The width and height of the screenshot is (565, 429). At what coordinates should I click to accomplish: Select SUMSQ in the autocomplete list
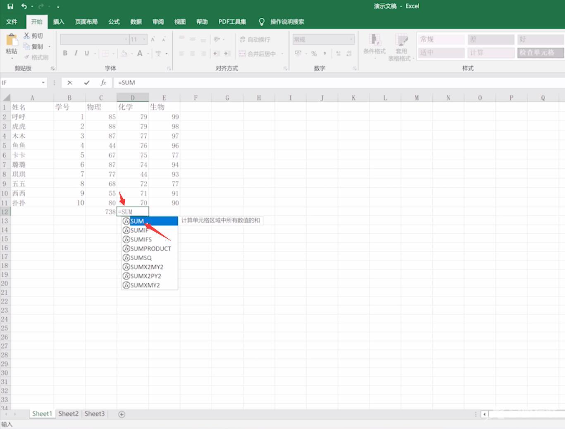pyautogui.click(x=150, y=257)
